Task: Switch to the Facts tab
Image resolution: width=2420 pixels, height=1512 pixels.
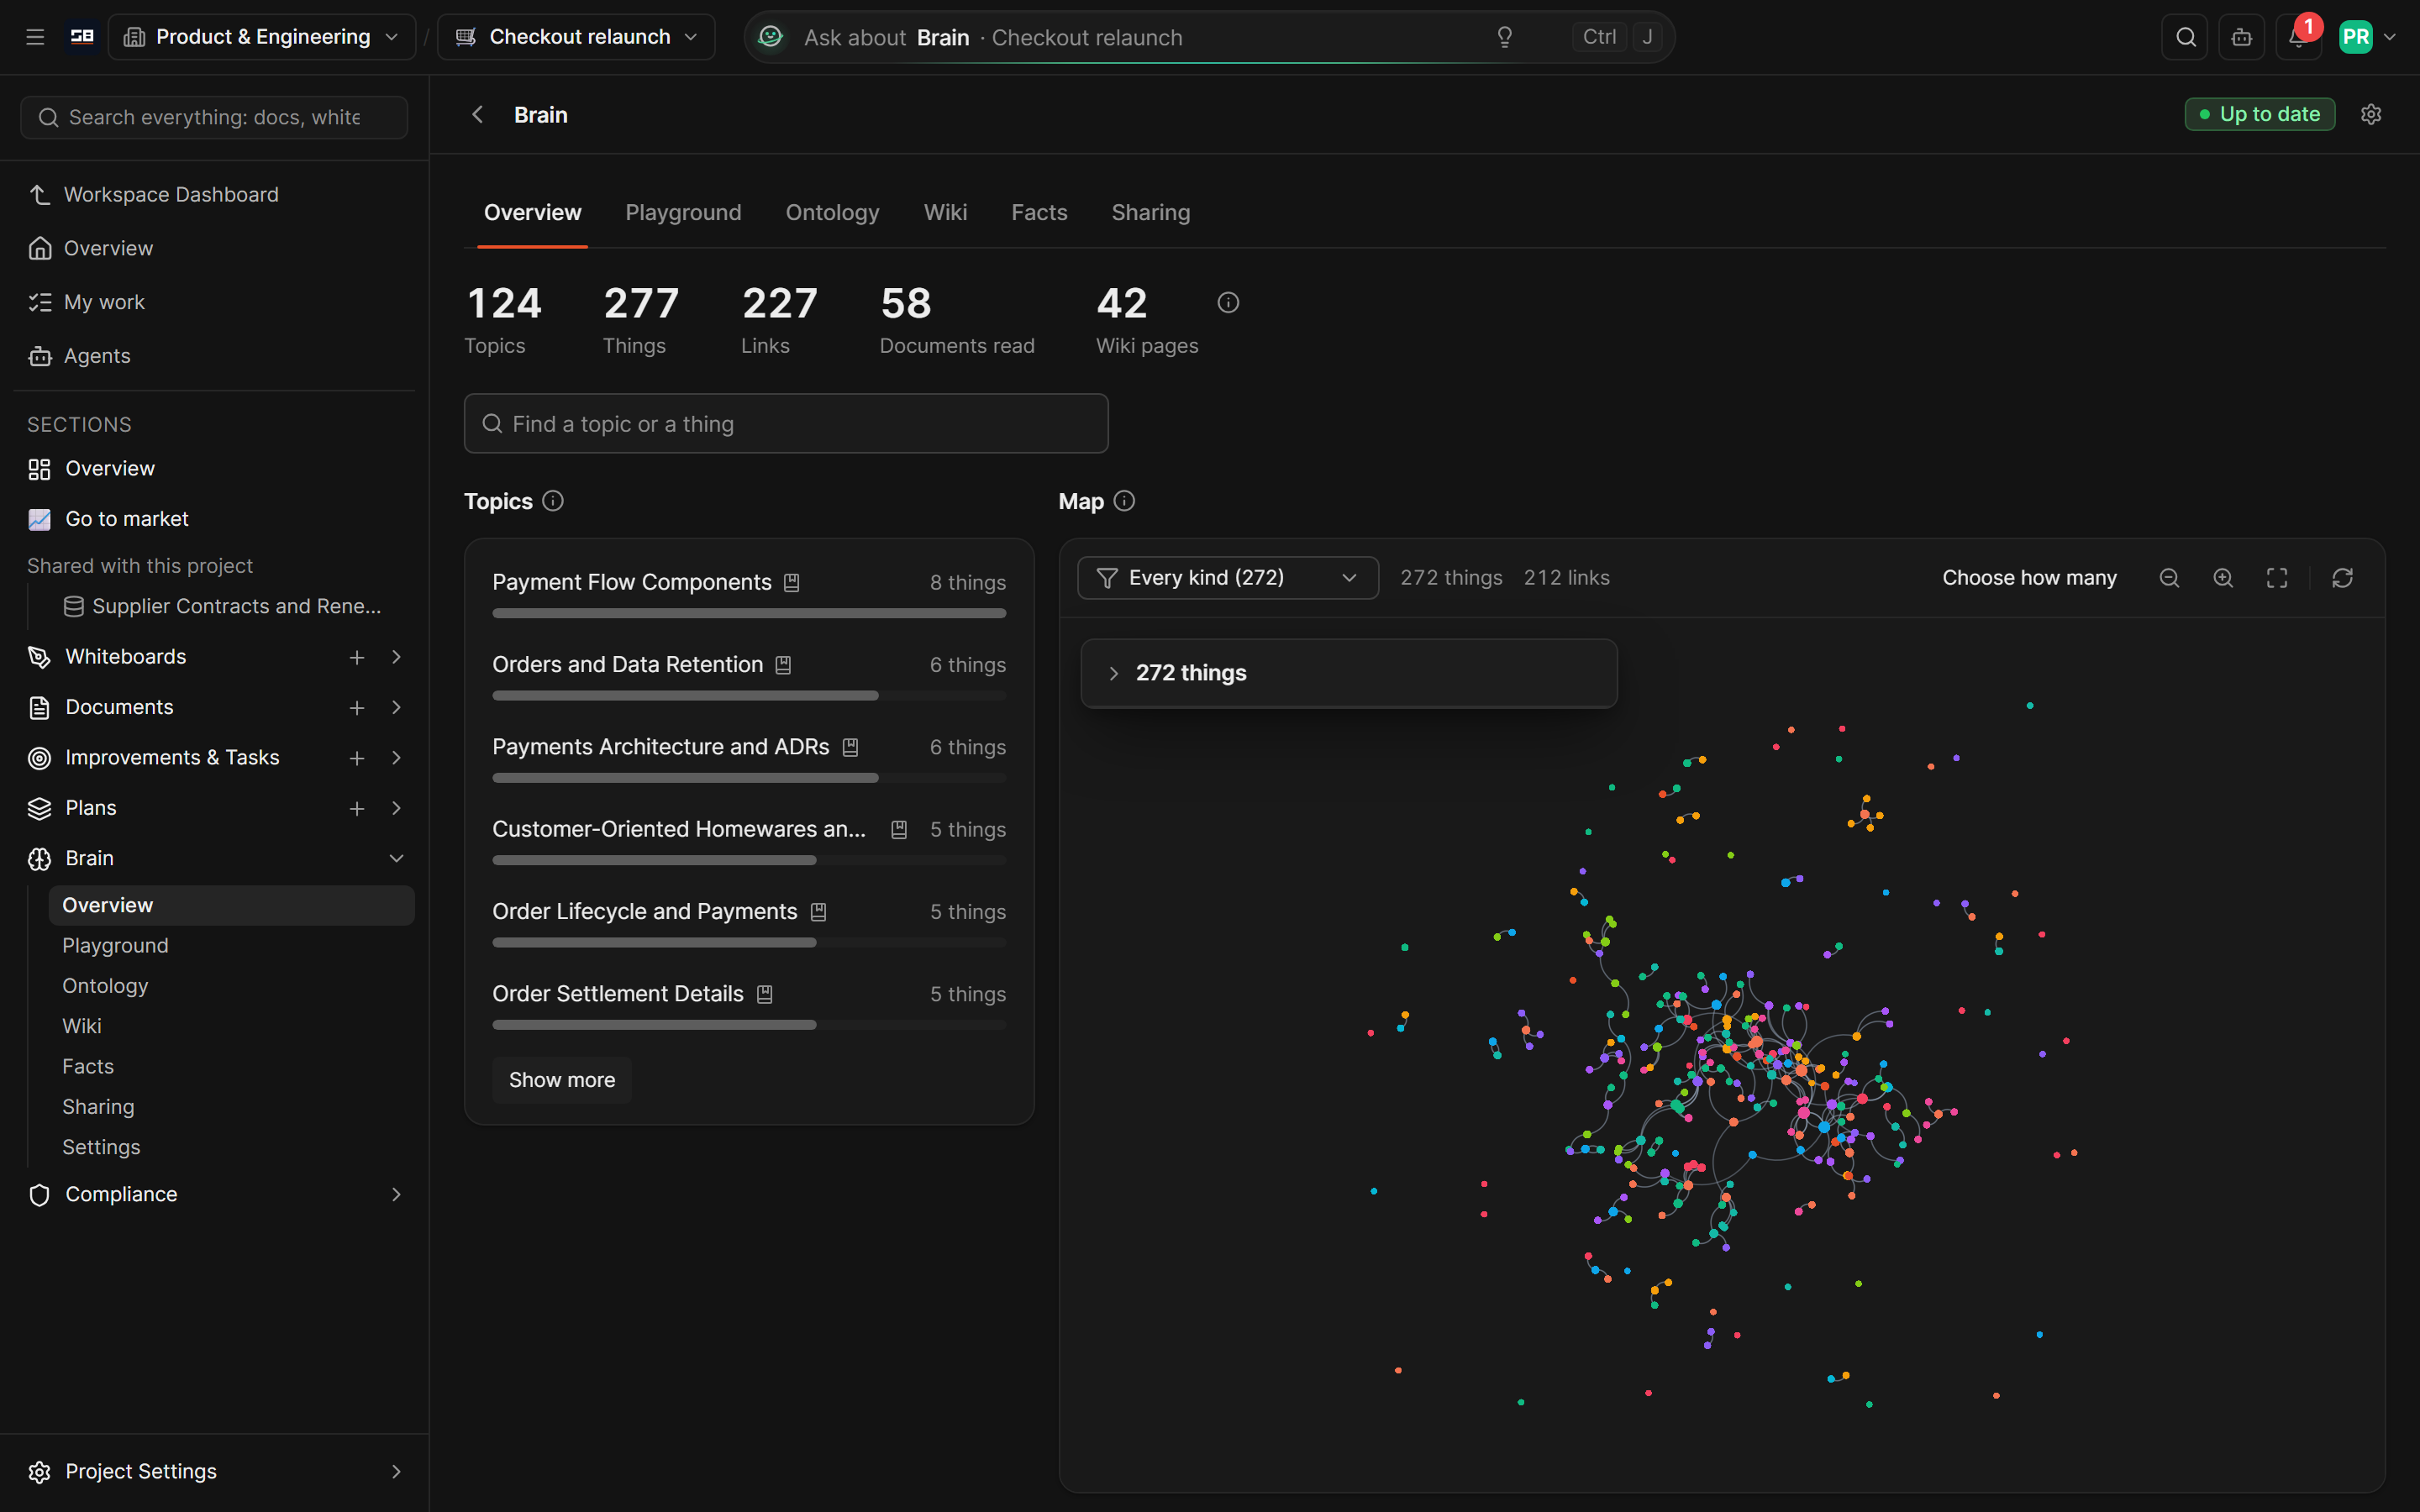Action: tap(1039, 212)
